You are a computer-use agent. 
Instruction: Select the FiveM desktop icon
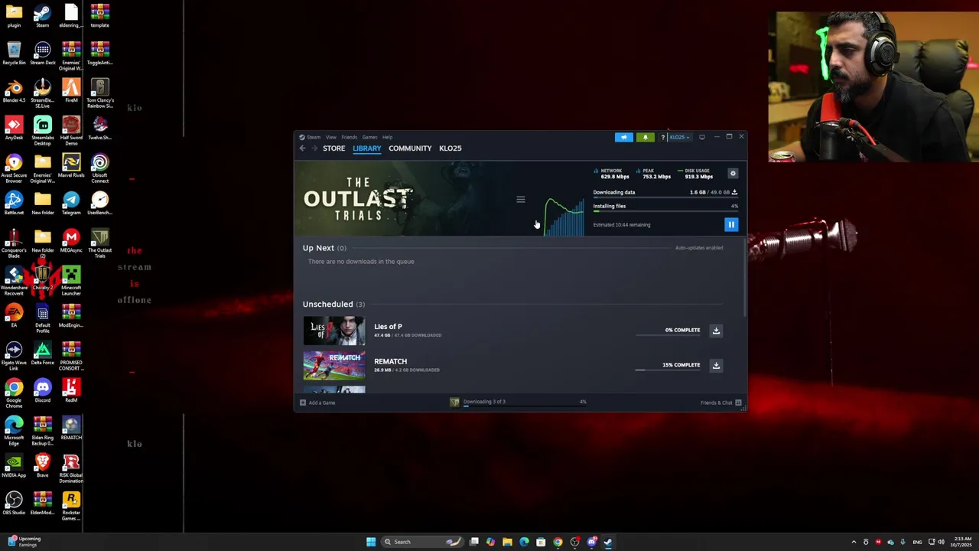(71, 90)
